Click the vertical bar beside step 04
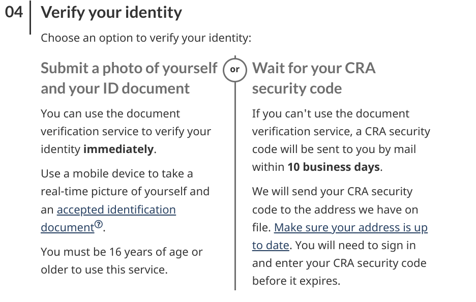 click(31, 18)
